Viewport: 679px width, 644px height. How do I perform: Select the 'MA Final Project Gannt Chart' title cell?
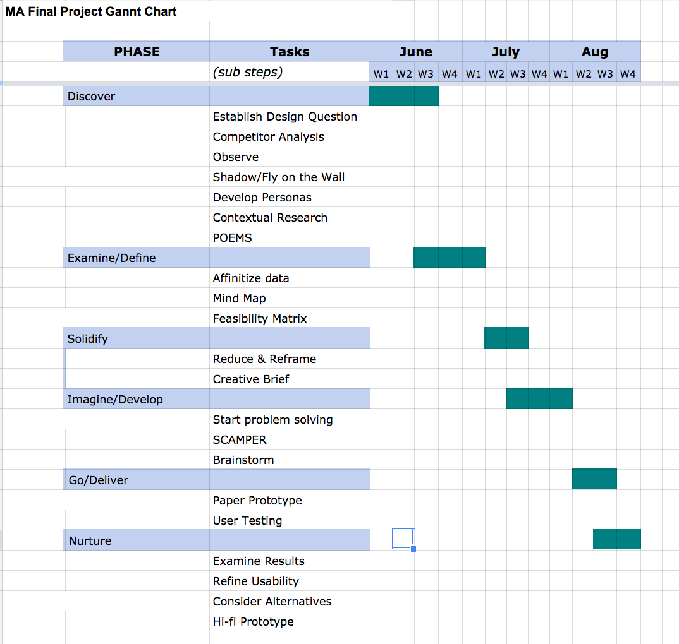91,11
